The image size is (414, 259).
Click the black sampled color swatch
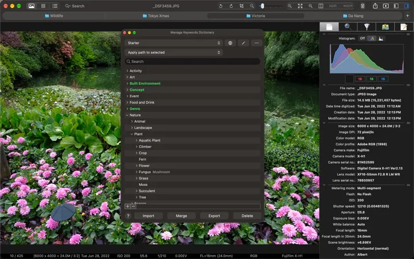point(349,79)
